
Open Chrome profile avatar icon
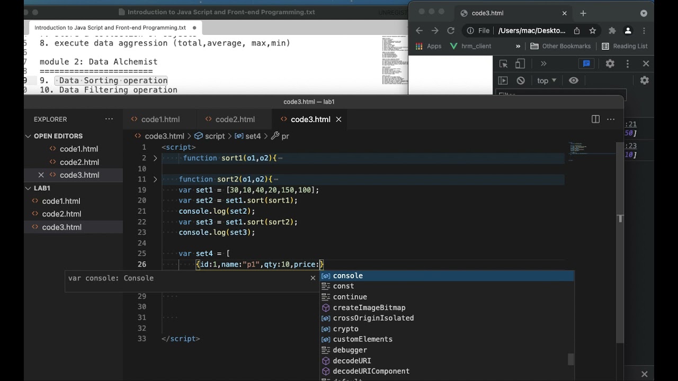[628, 31]
